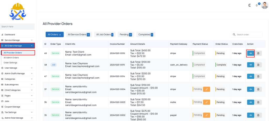Select All Provider Orders submenu

[18, 53]
